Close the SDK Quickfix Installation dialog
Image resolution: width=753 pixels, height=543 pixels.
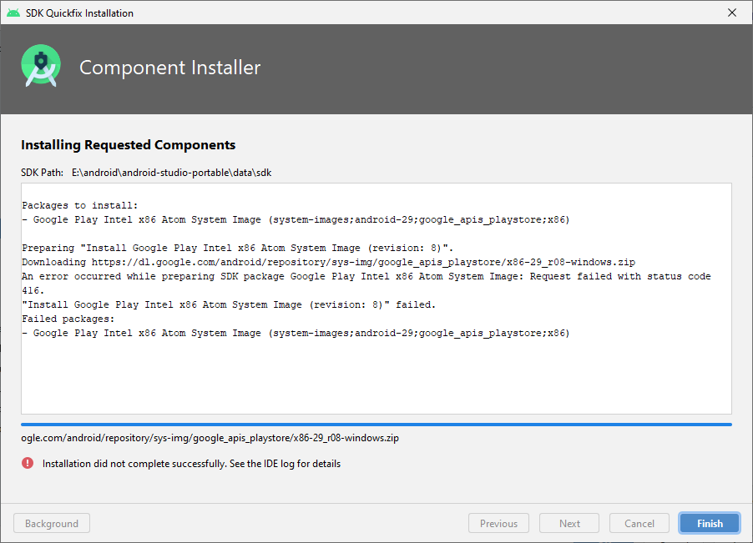point(732,13)
